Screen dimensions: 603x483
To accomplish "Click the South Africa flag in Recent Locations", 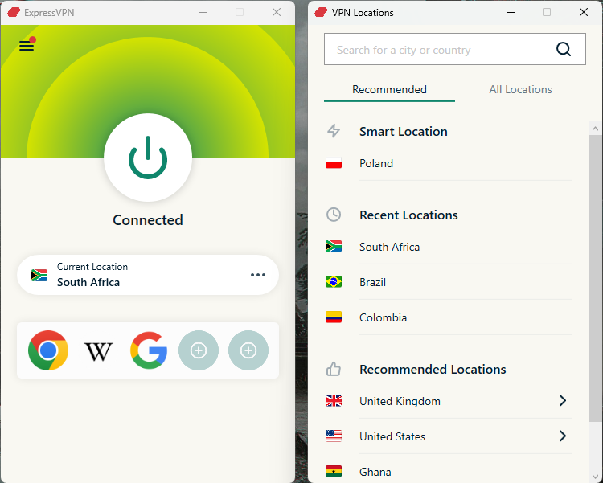I will (334, 246).
